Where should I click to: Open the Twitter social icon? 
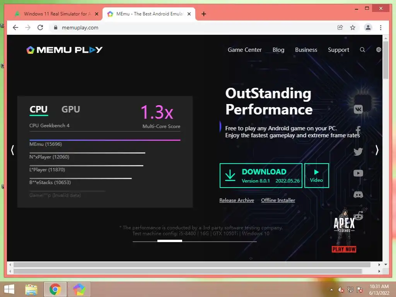coord(358,152)
